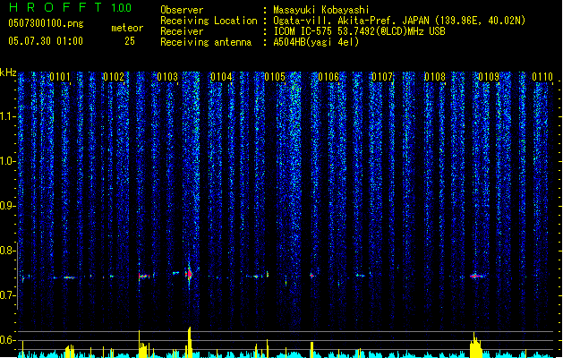Click the 0104 time marker
This screenshot has width=563, height=358.
tap(221, 76)
